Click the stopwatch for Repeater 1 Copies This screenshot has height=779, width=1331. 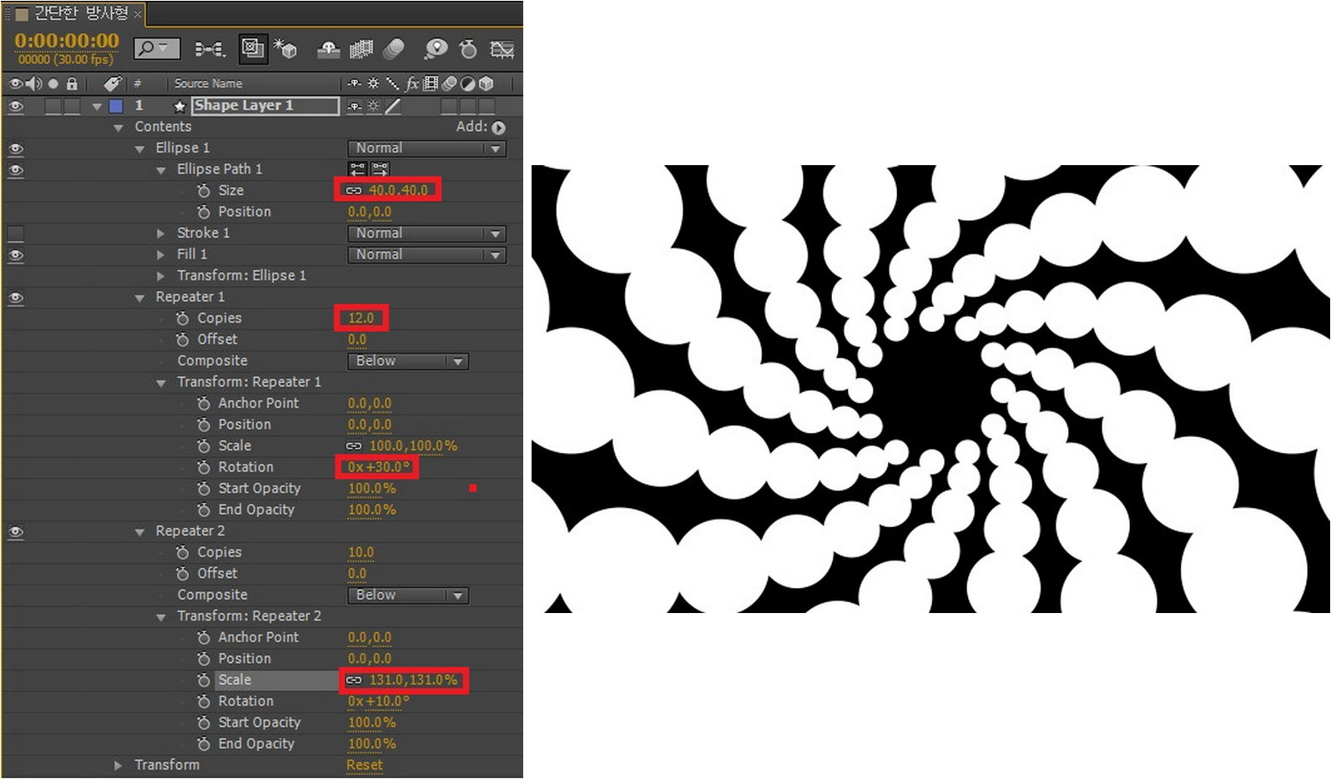coord(183,319)
